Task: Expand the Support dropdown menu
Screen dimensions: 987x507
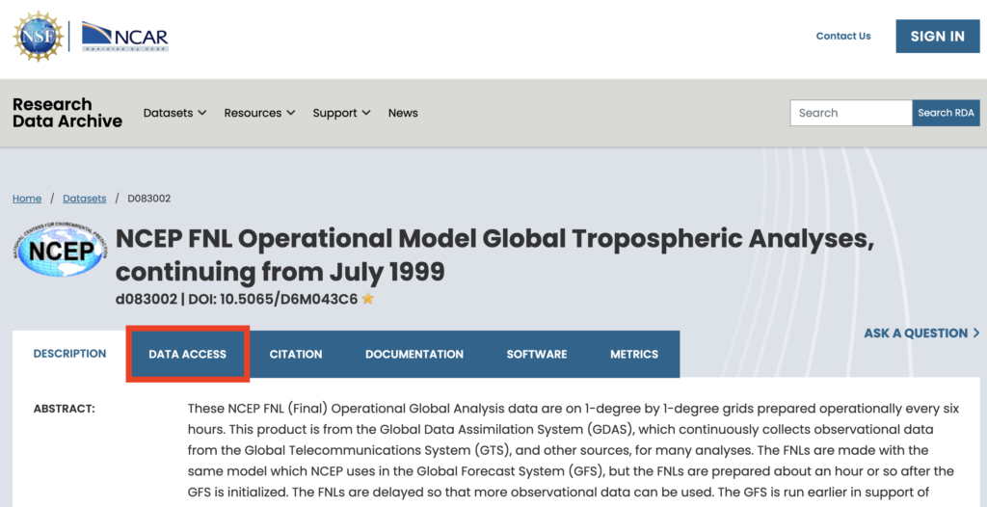Action: [x=342, y=113]
